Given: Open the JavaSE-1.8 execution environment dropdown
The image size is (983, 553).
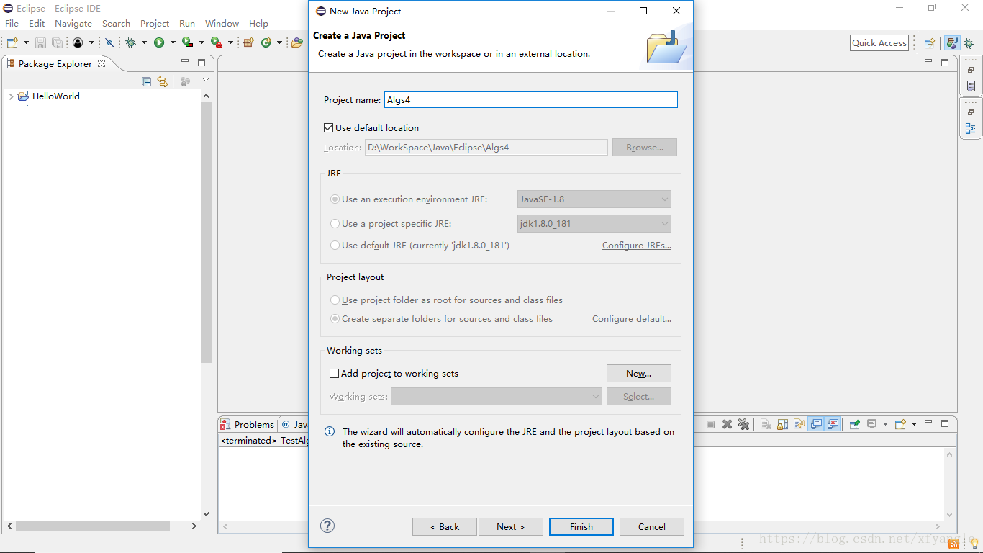Looking at the screenshot, I should click(594, 199).
